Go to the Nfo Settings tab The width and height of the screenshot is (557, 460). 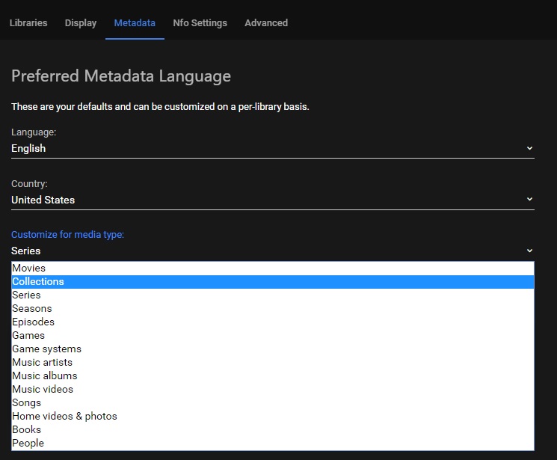click(x=200, y=22)
